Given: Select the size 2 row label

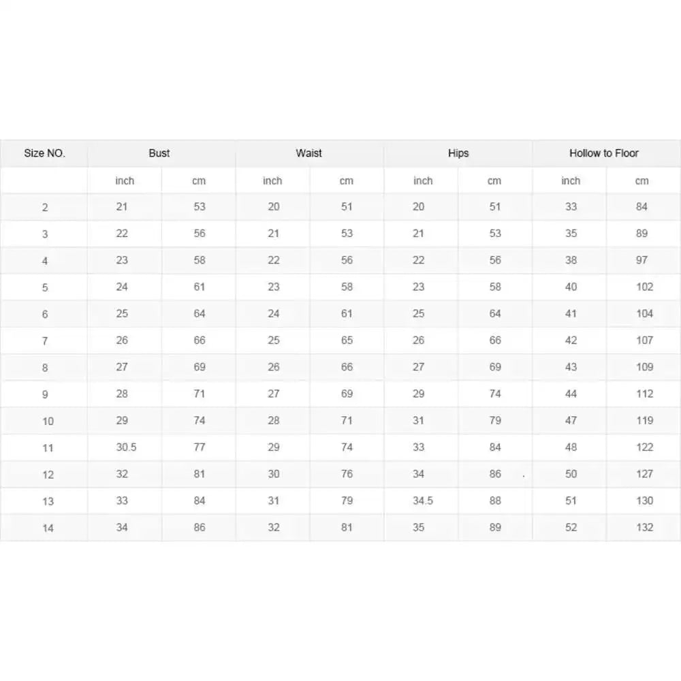Looking at the screenshot, I should click(45, 207).
